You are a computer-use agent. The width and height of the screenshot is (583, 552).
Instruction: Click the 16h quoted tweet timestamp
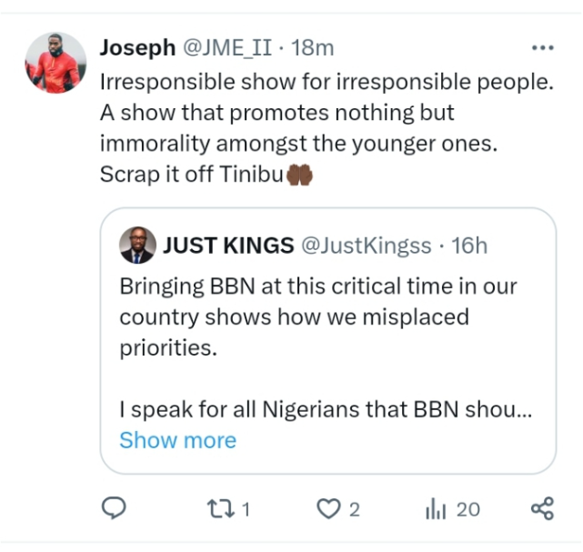coord(470,245)
